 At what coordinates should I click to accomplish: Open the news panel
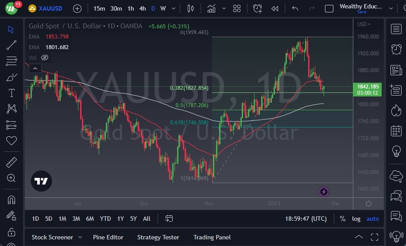(396, 70)
